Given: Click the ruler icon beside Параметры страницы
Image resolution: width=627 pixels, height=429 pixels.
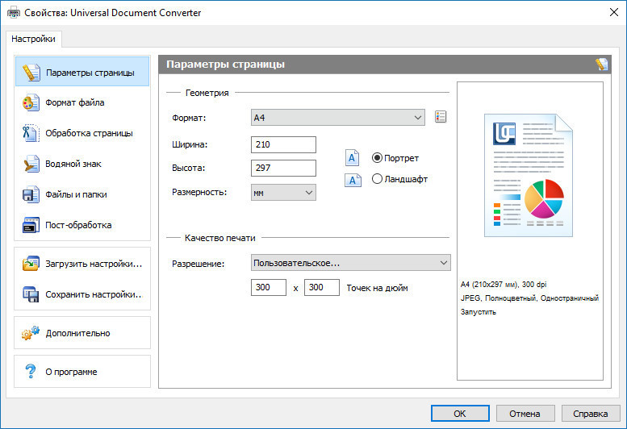Looking at the screenshot, I should [31, 73].
